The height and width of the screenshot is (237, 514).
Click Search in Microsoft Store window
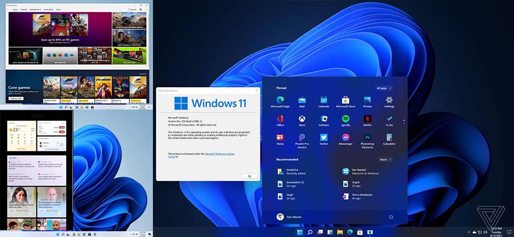point(133,10)
